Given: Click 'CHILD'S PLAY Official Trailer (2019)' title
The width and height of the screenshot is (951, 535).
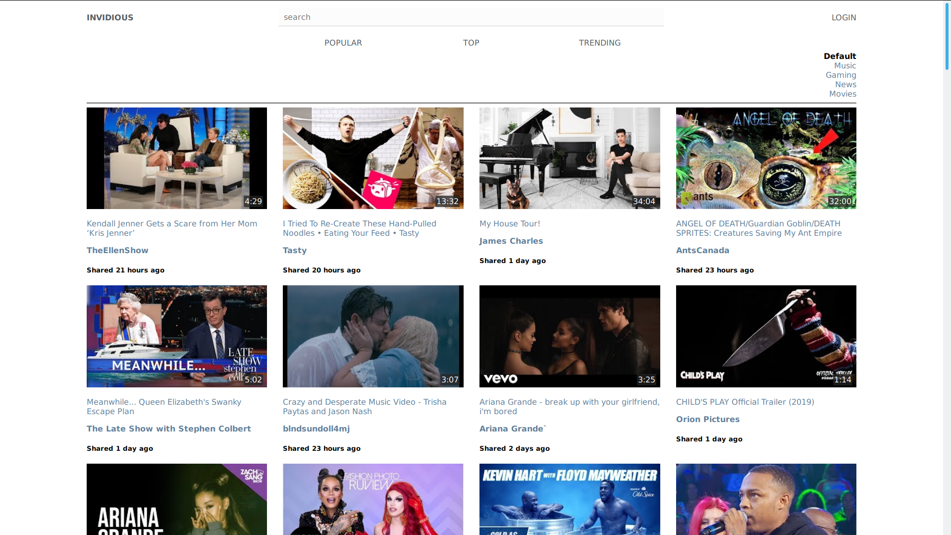Looking at the screenshot, I should 745,402.
